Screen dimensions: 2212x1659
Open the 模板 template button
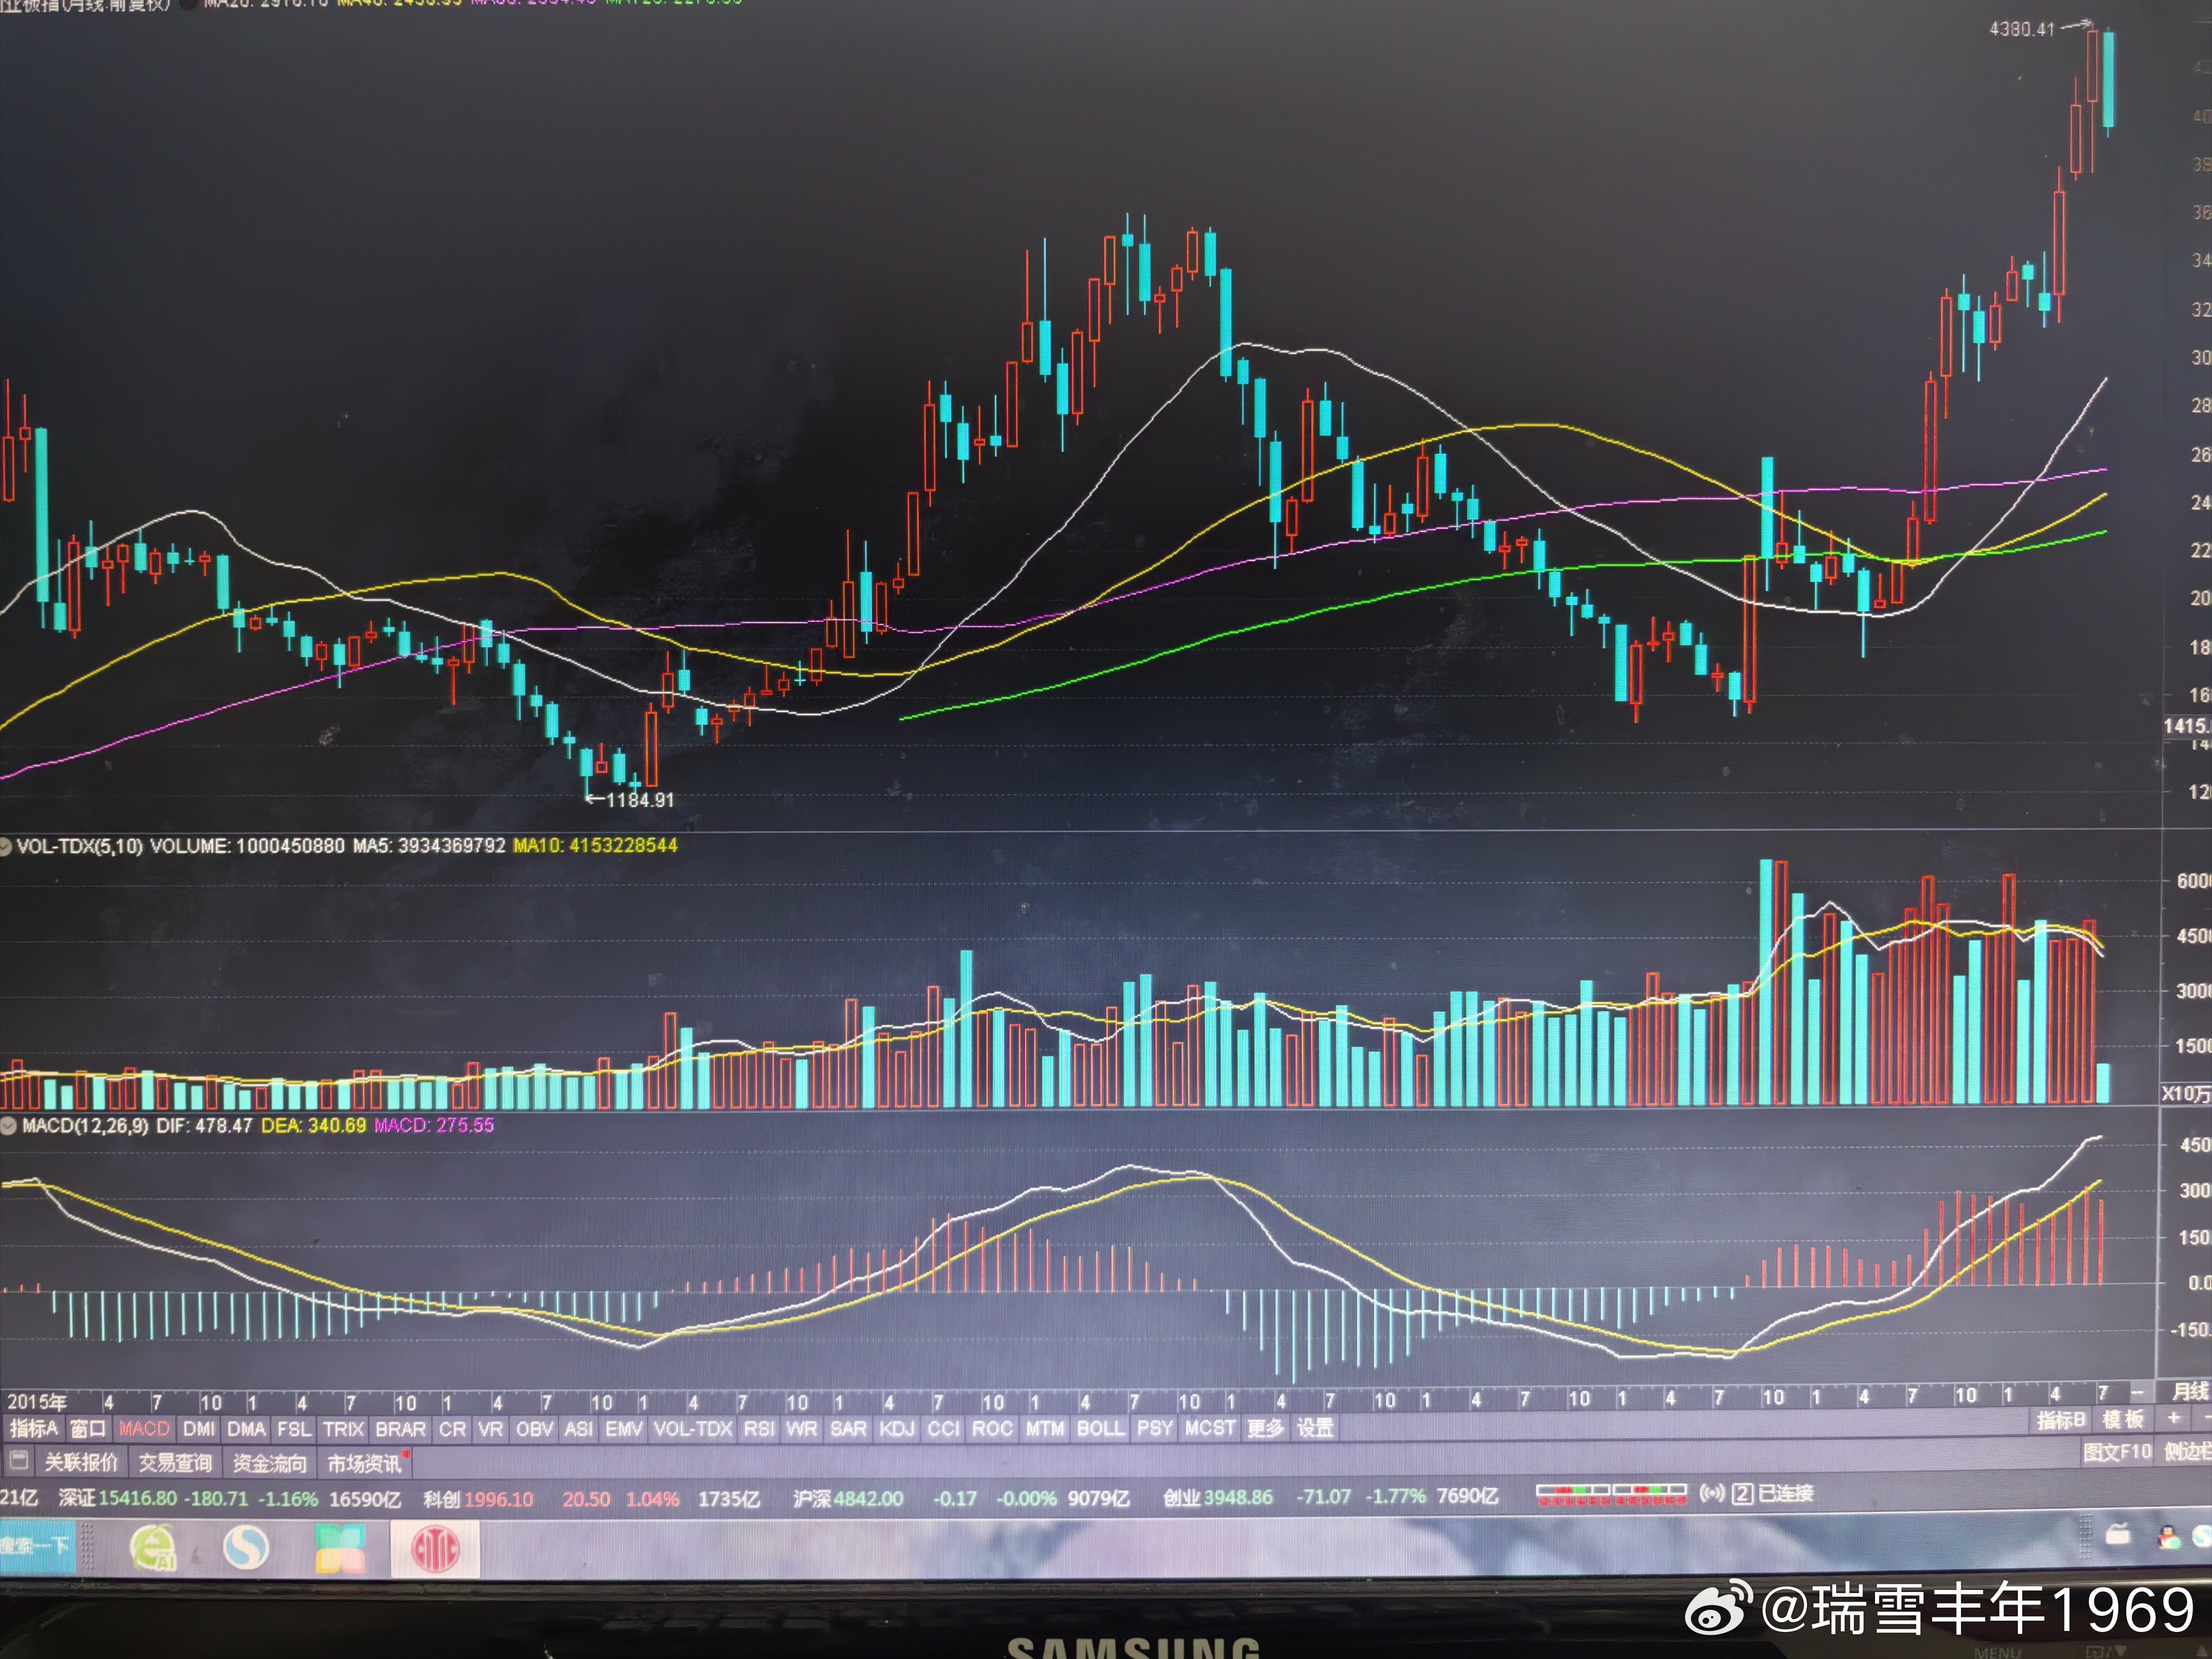point(2123,1420)
